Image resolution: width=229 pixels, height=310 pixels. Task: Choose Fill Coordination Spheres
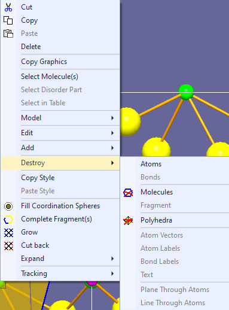pos(60,206)
